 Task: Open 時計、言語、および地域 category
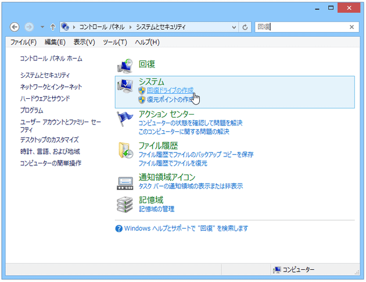(x=50, y=151)
